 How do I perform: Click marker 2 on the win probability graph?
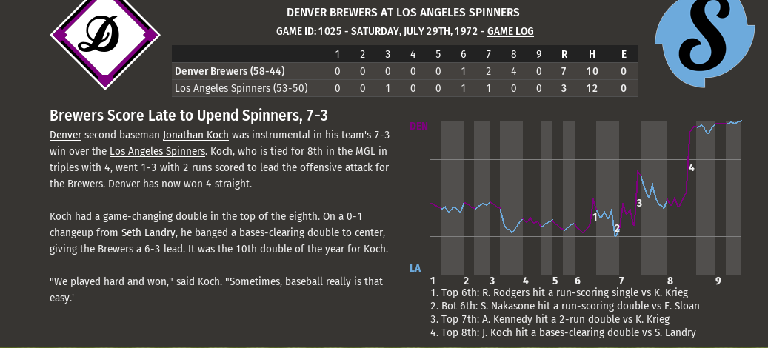pyautogui.click(x=617, y=228)
